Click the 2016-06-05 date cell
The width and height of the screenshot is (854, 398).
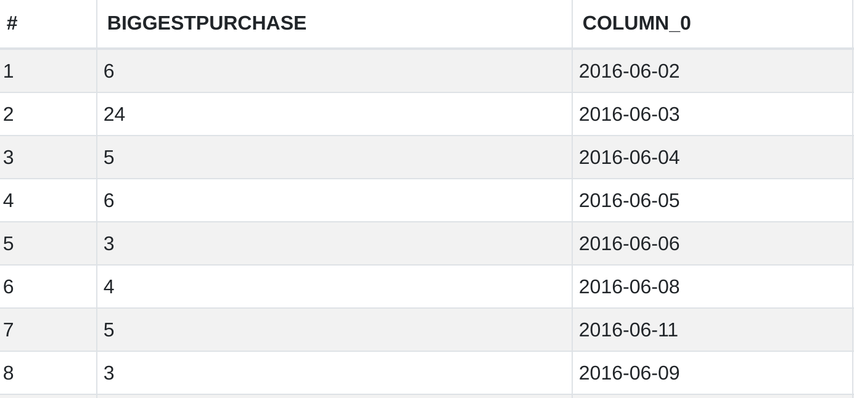[x=629, y=201]
